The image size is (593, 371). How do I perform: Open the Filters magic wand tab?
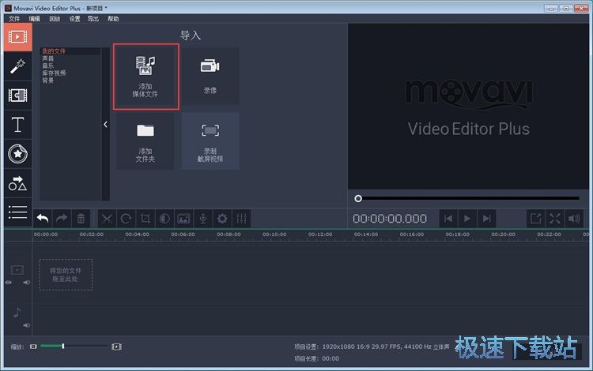click(x=17, y=66)
